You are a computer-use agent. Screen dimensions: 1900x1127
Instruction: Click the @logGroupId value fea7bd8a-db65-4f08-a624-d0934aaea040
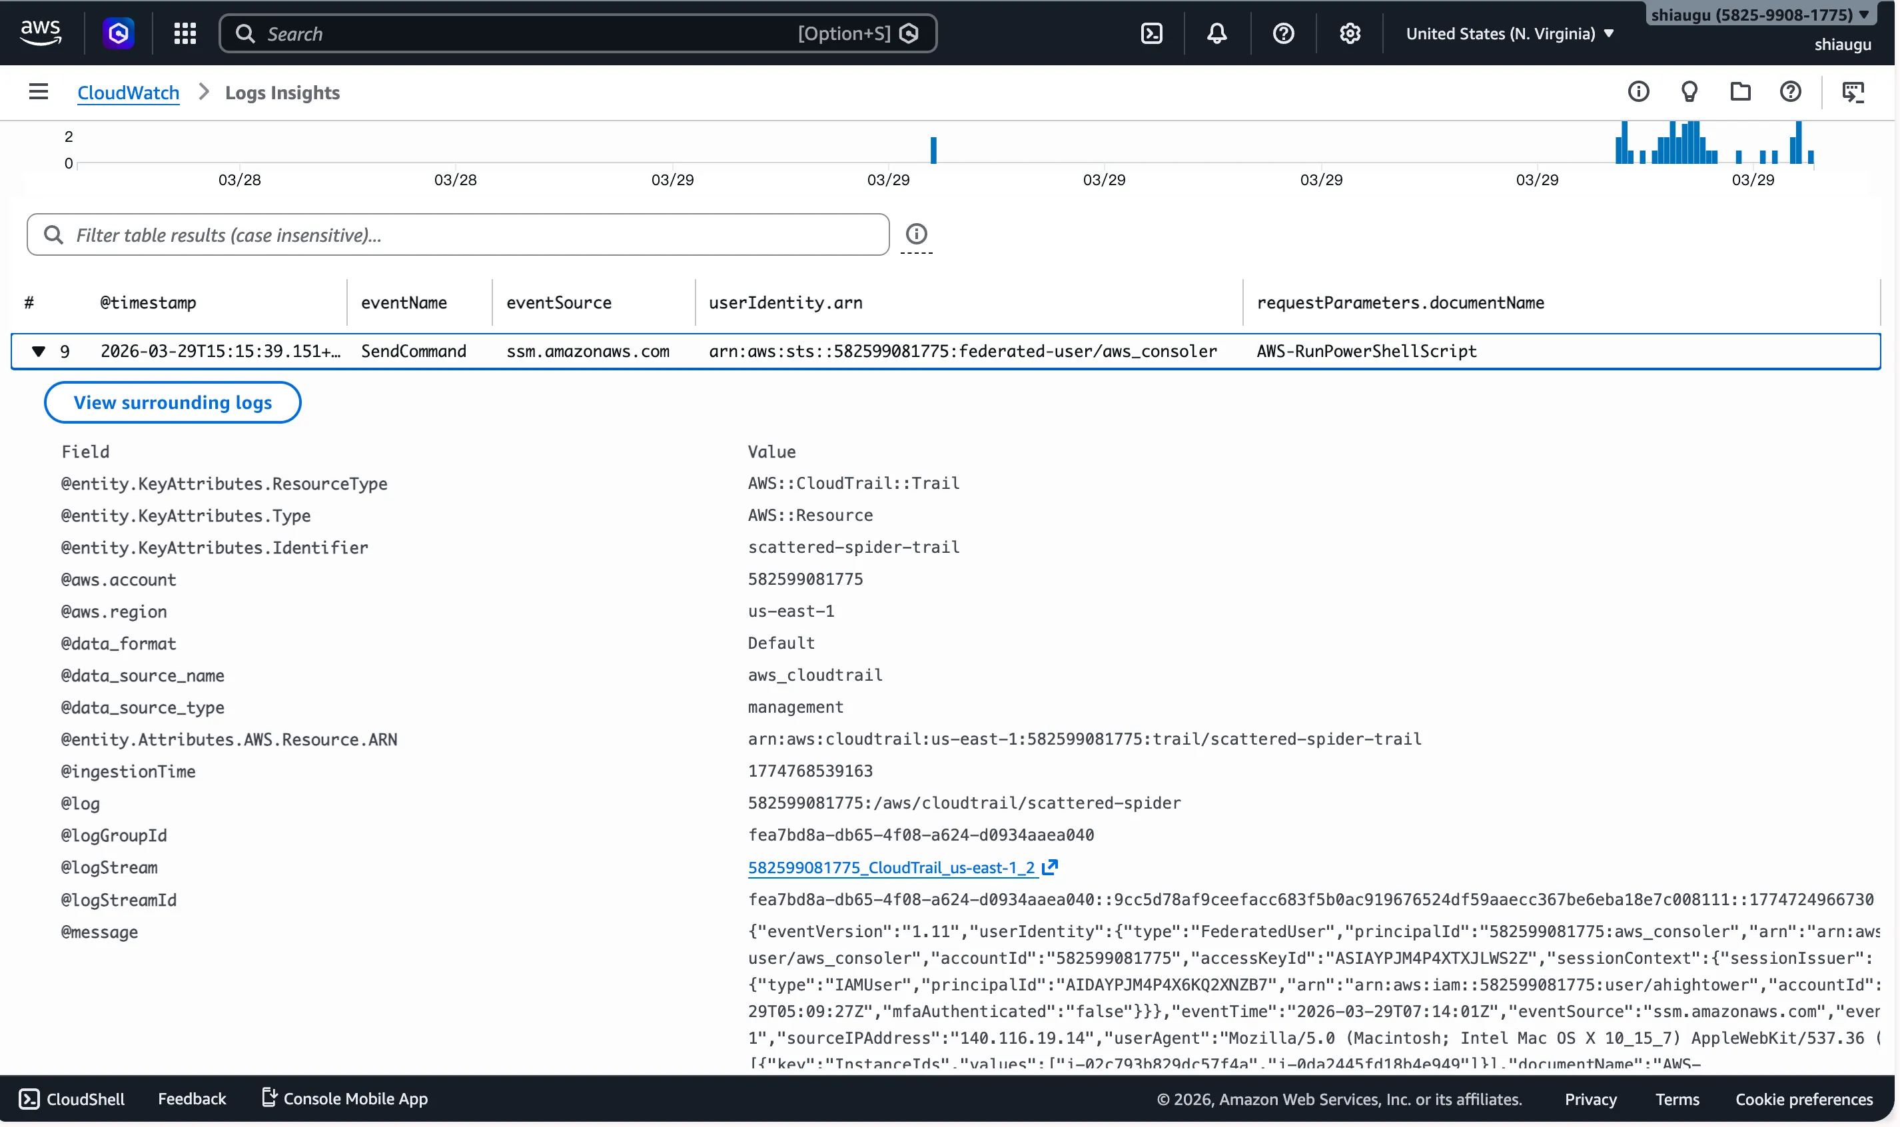click(x=921, y=835)
